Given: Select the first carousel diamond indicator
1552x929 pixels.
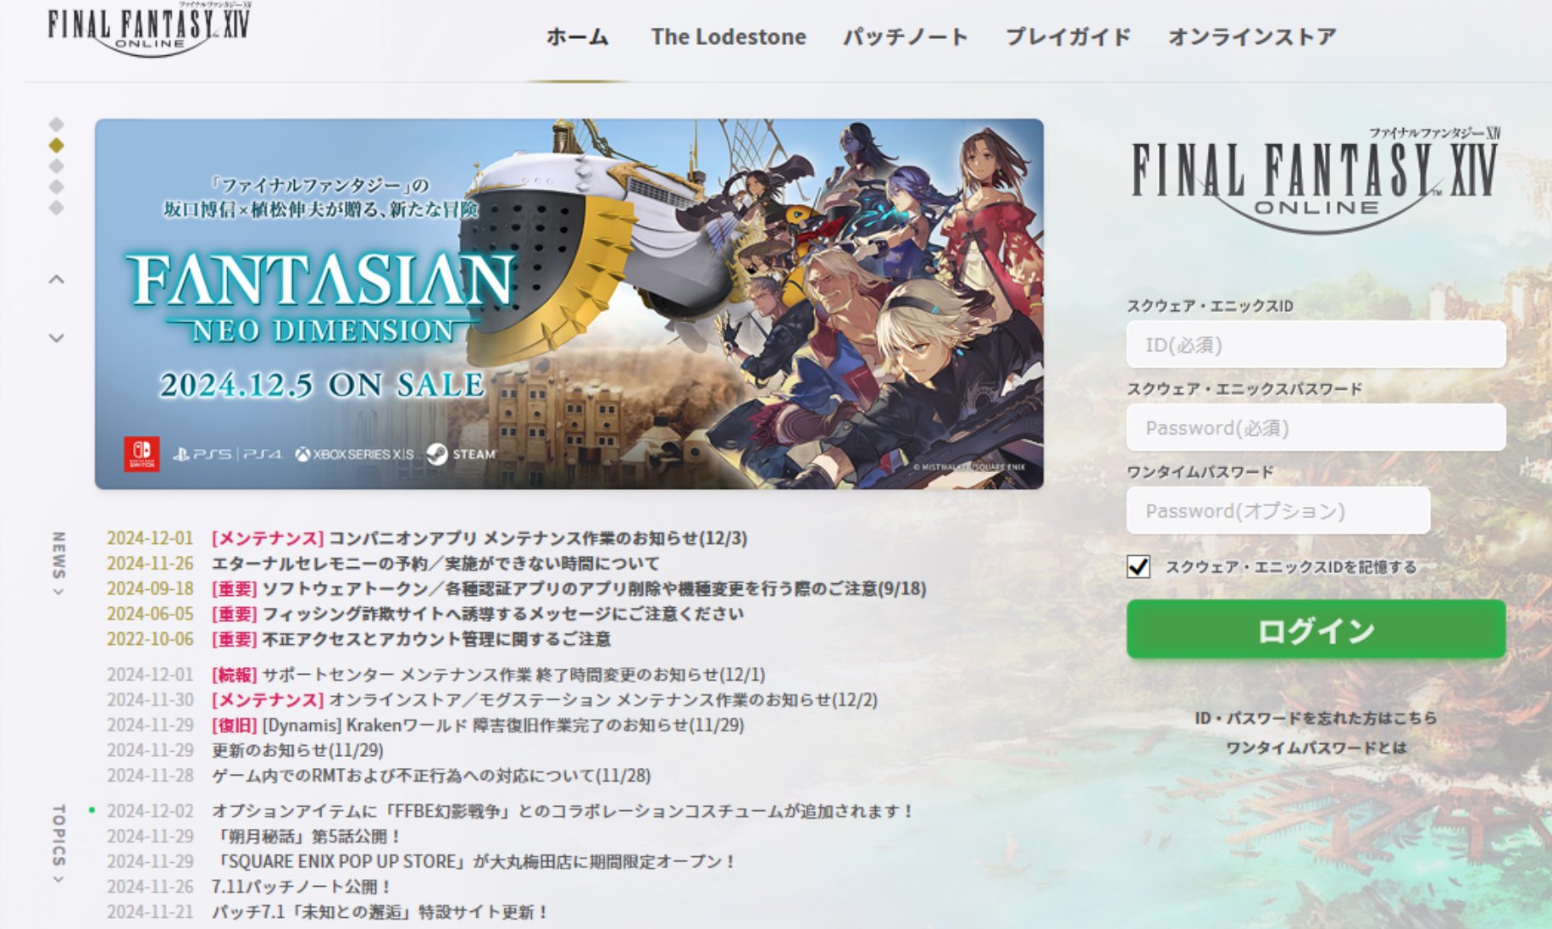Looking at the screenshot, I should pyautogui.click(x=57, y=125).
